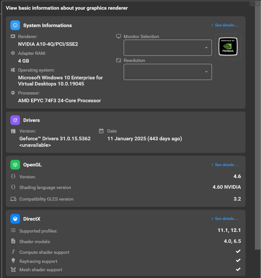Click braces icon beside Shading language version
Viewport: 261px width, 278px height.
pos(13,187)
